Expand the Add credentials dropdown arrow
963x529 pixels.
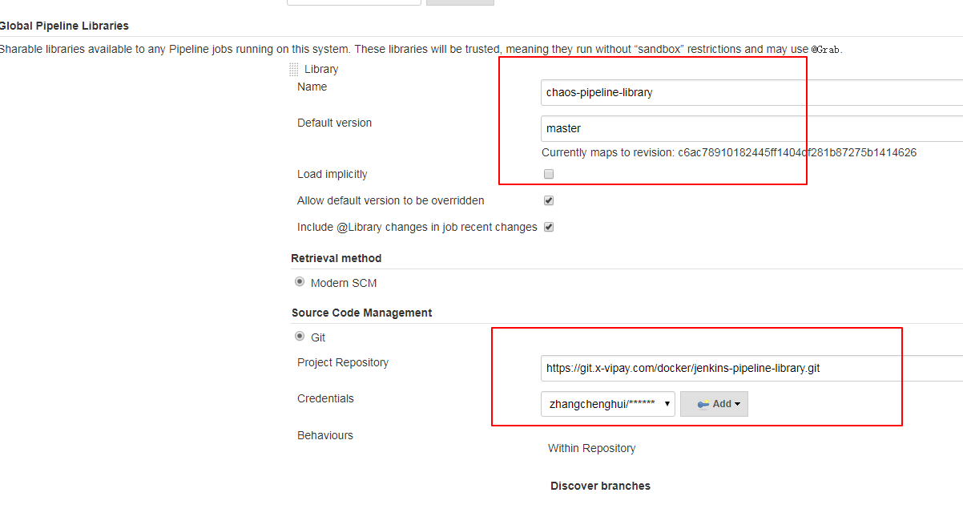click(737, 404)
